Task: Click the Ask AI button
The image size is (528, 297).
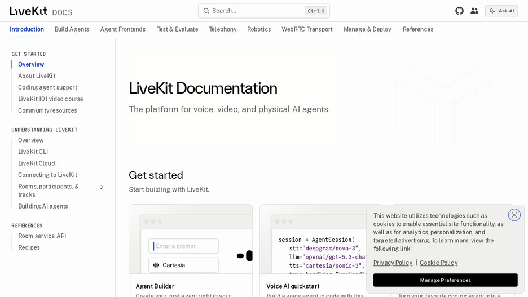Action: coord(501,11)
